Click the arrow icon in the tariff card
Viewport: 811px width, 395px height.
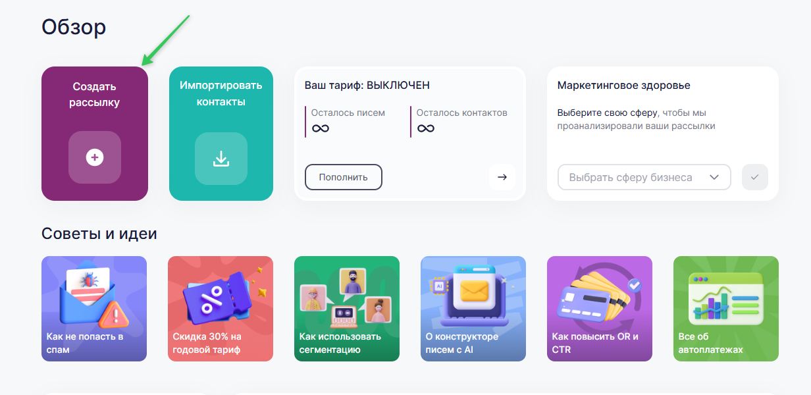click(x=502, y=177)
